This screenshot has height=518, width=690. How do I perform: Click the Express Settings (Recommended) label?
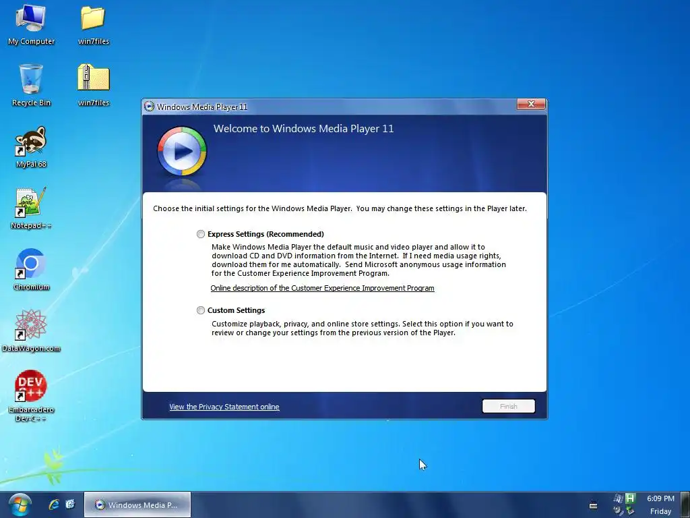click(x=265, y=234)
